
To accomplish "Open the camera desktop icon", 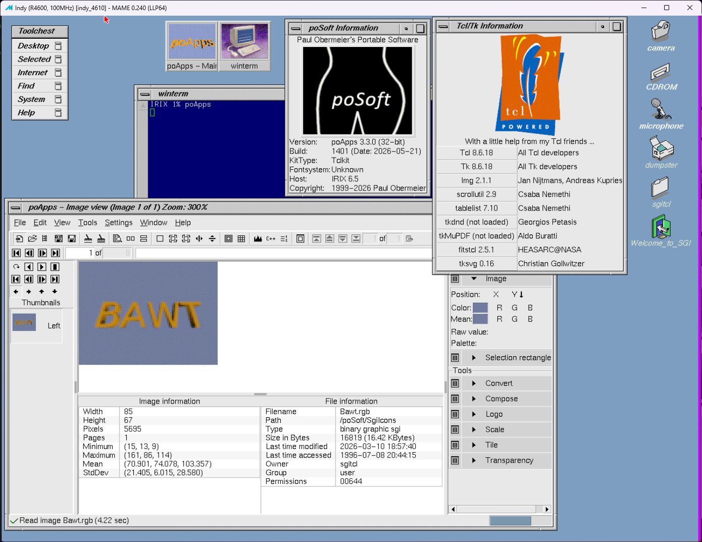I will pos(661,37).
